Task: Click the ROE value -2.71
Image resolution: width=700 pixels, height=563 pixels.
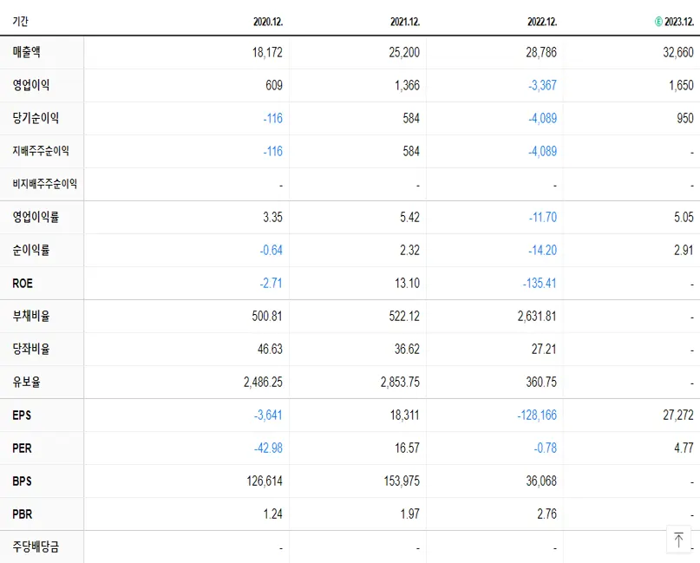Action: pyautogui.click(x=271, y=283)
